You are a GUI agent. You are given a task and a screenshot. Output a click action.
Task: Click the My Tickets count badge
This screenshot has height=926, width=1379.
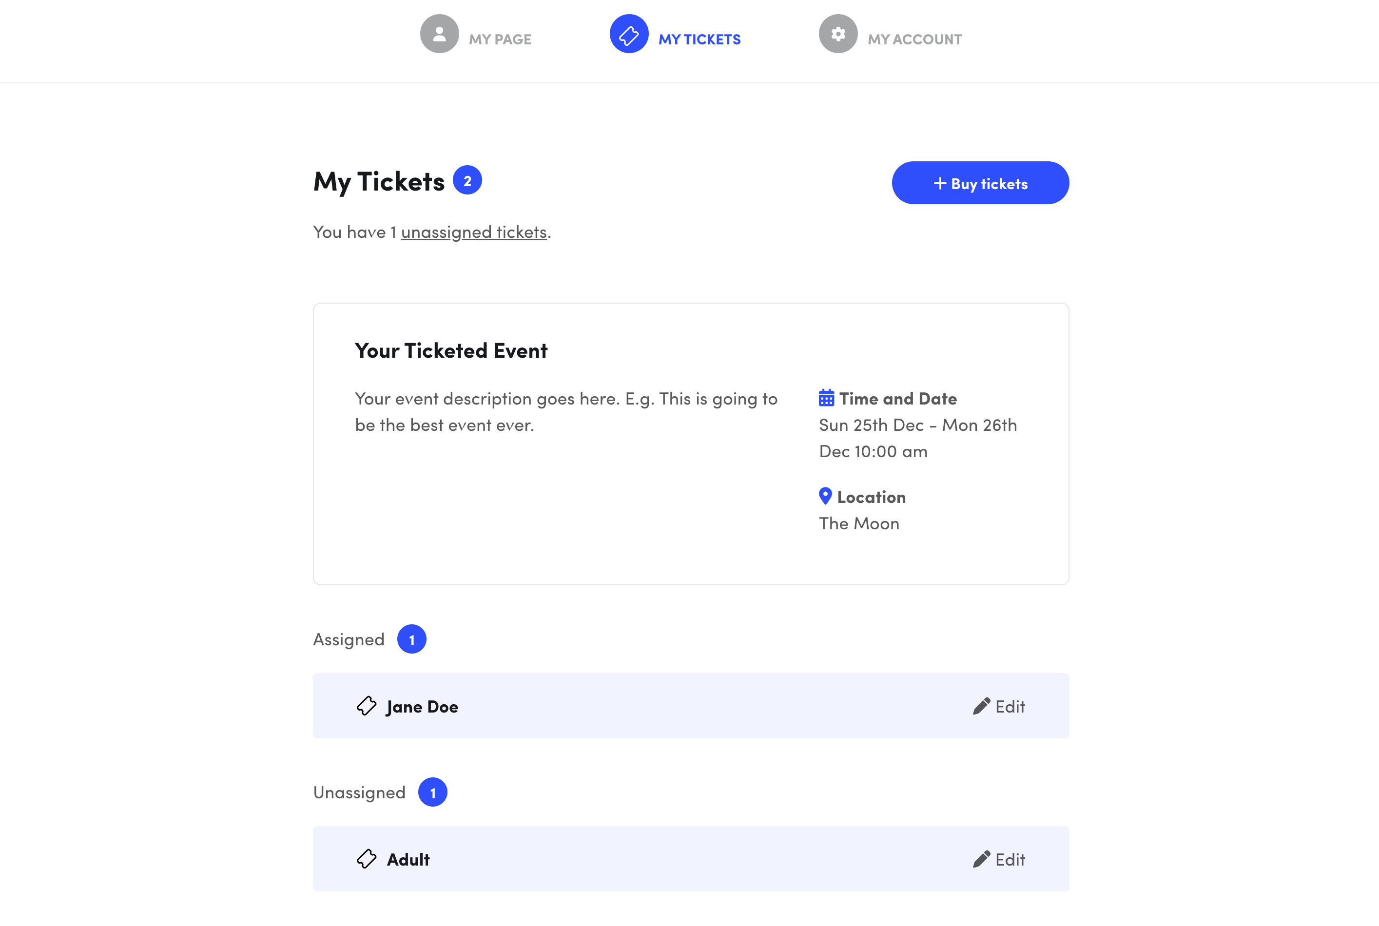[467, 180]
